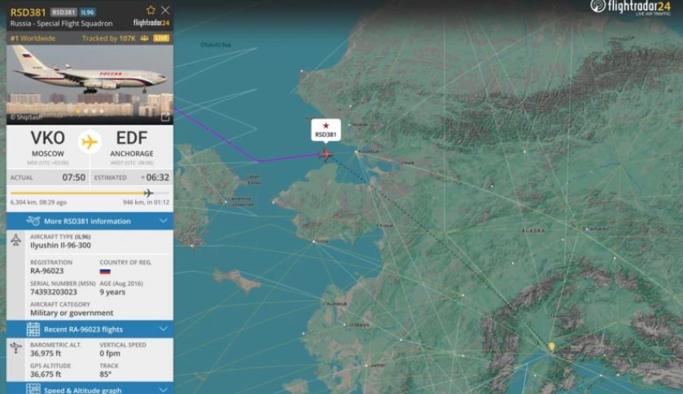683x394 pixels.
Task: Click the red RSD381 aircraft on map
Action: point(326,154)
